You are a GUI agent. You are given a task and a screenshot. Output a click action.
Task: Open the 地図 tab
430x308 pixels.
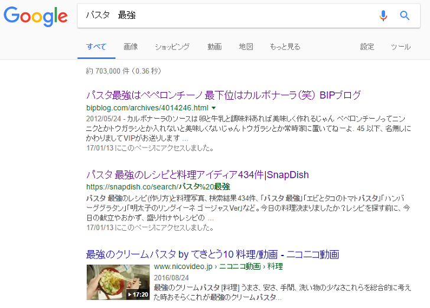(x=246, y=47)
